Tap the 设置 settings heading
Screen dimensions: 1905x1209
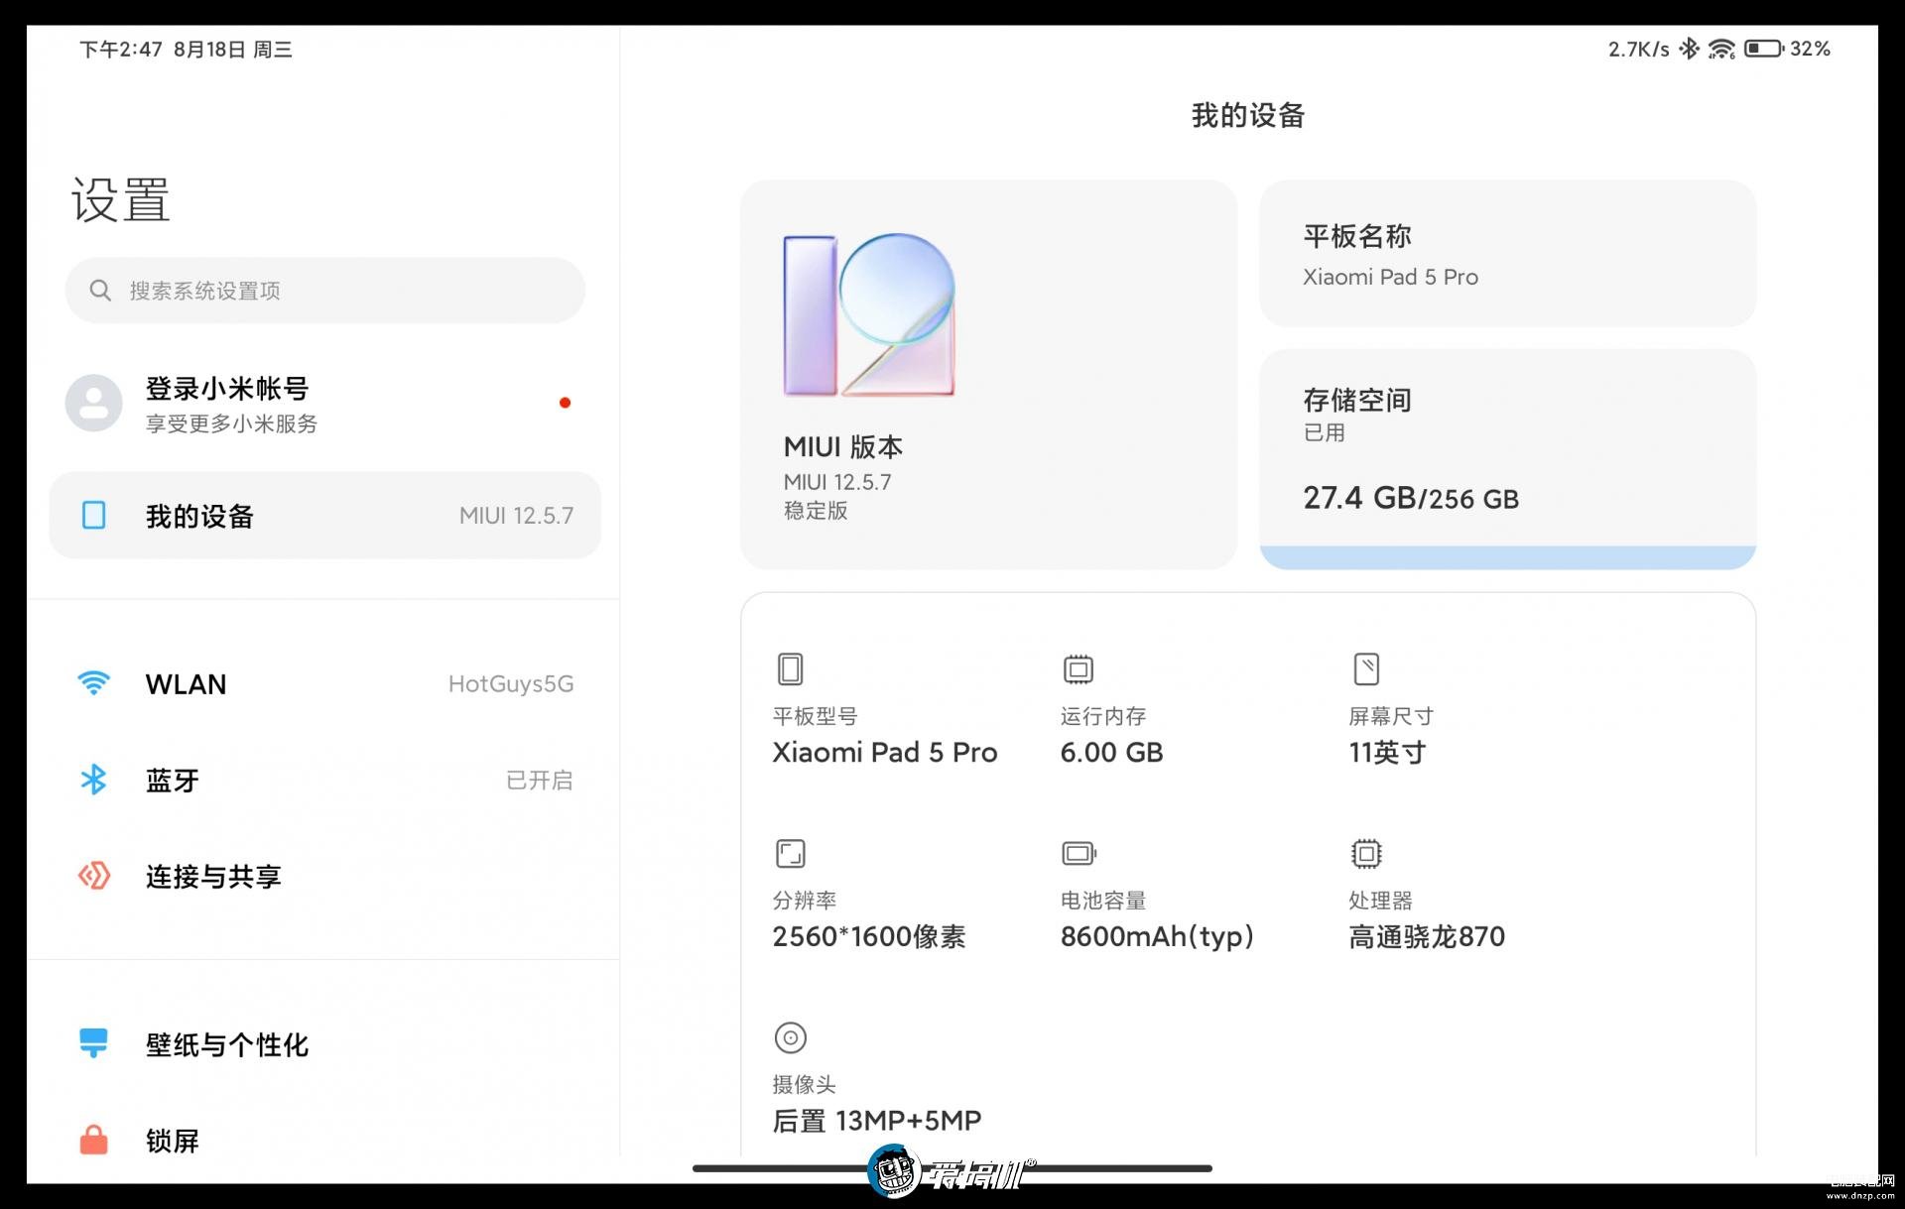(121, 200)
